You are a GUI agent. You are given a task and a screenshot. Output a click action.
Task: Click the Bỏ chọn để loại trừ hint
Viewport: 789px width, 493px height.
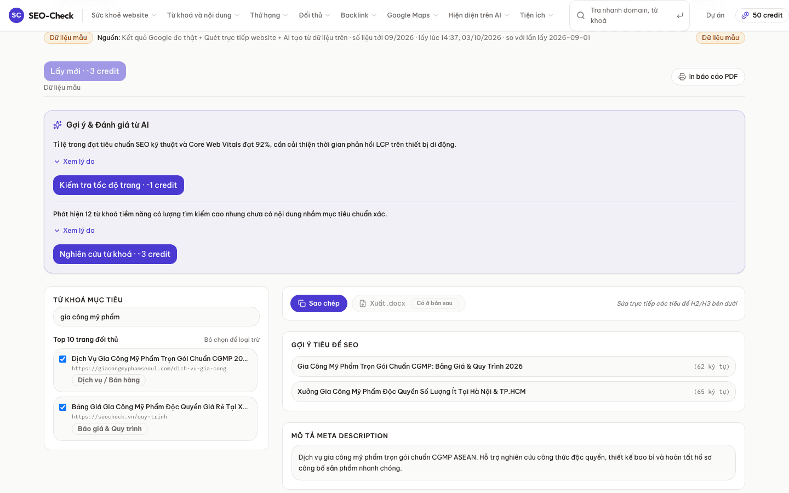[232, 340]
